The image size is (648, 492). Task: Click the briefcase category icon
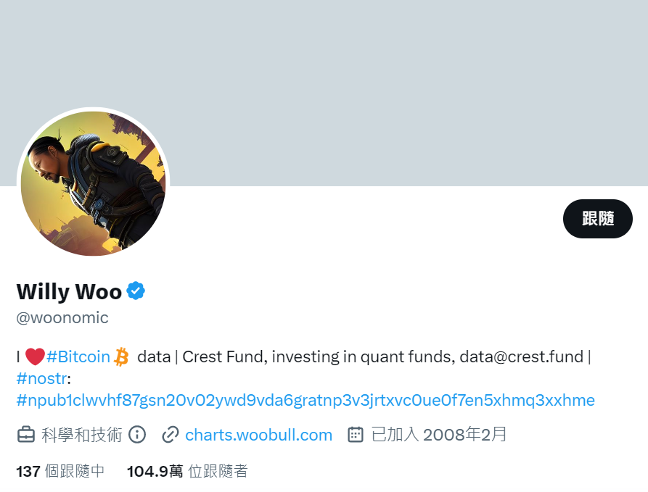26,435
